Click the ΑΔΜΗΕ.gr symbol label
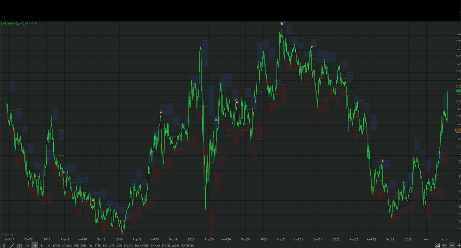The height and width of the screenshot is (248, 461). [x=13, y=23]
